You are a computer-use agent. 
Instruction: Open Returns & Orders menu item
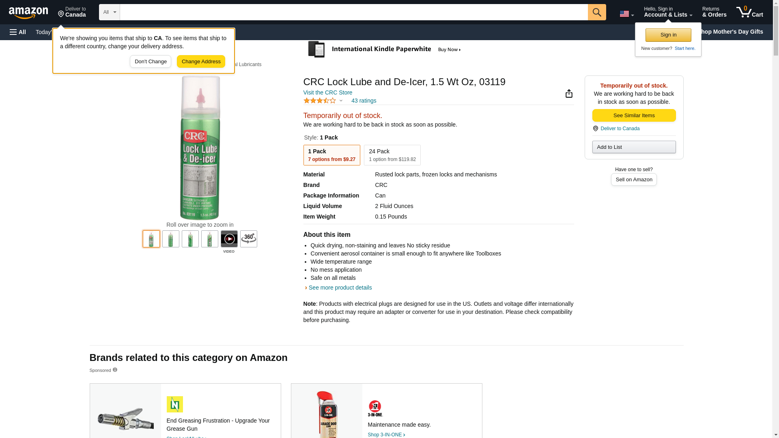[x=714, y=12]
